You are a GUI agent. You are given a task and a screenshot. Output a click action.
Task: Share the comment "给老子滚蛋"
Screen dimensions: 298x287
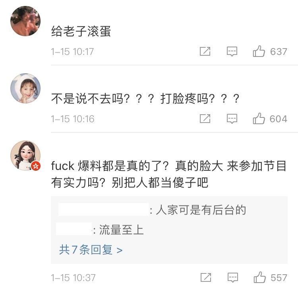[205, 51]
